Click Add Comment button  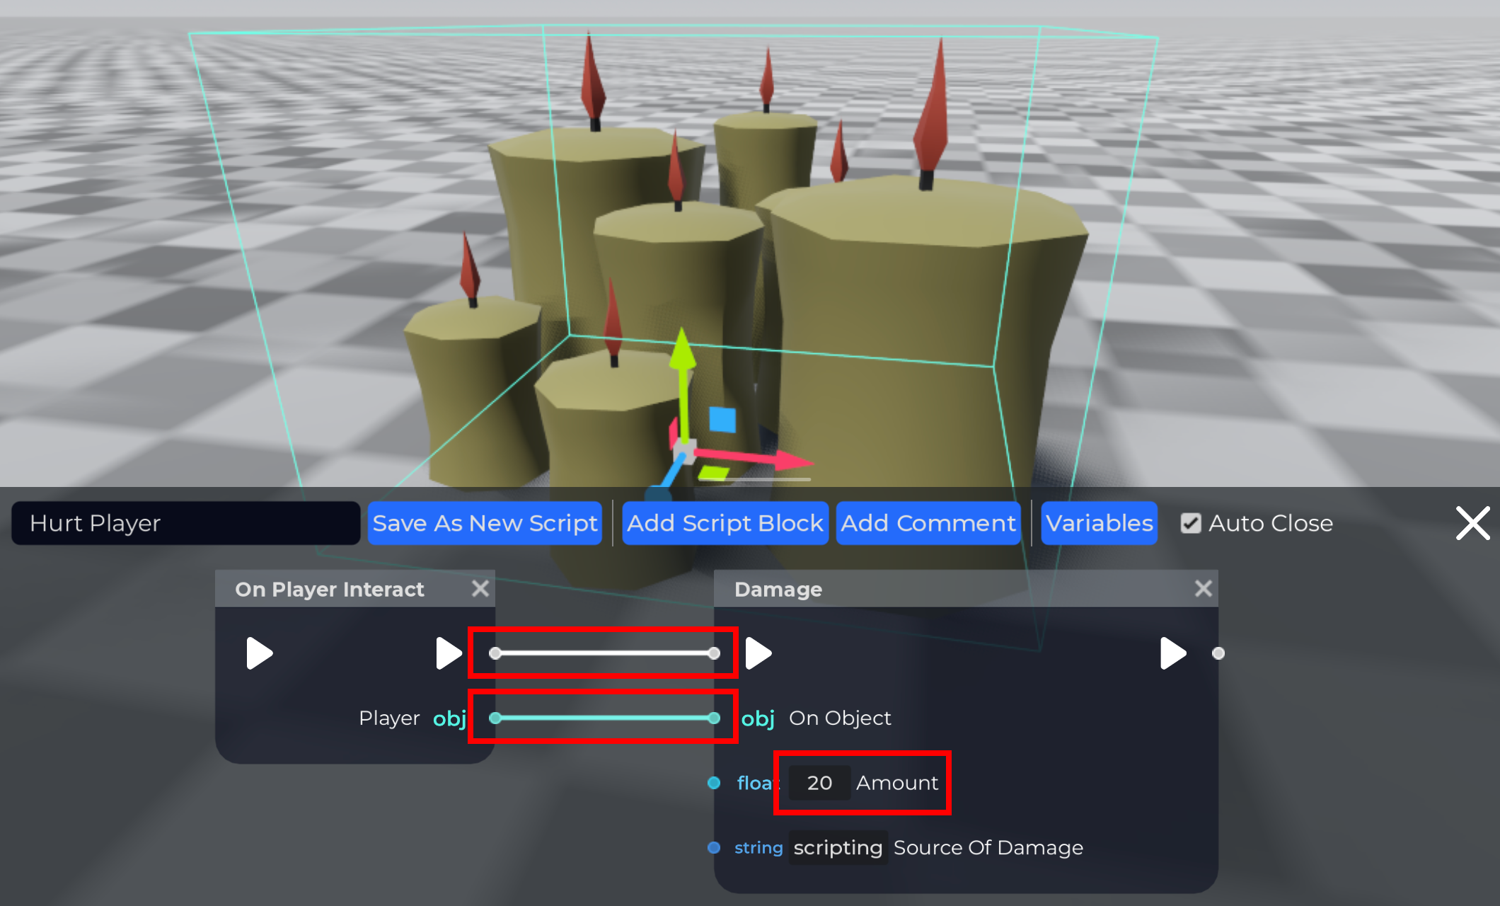(x=928, y=523)
